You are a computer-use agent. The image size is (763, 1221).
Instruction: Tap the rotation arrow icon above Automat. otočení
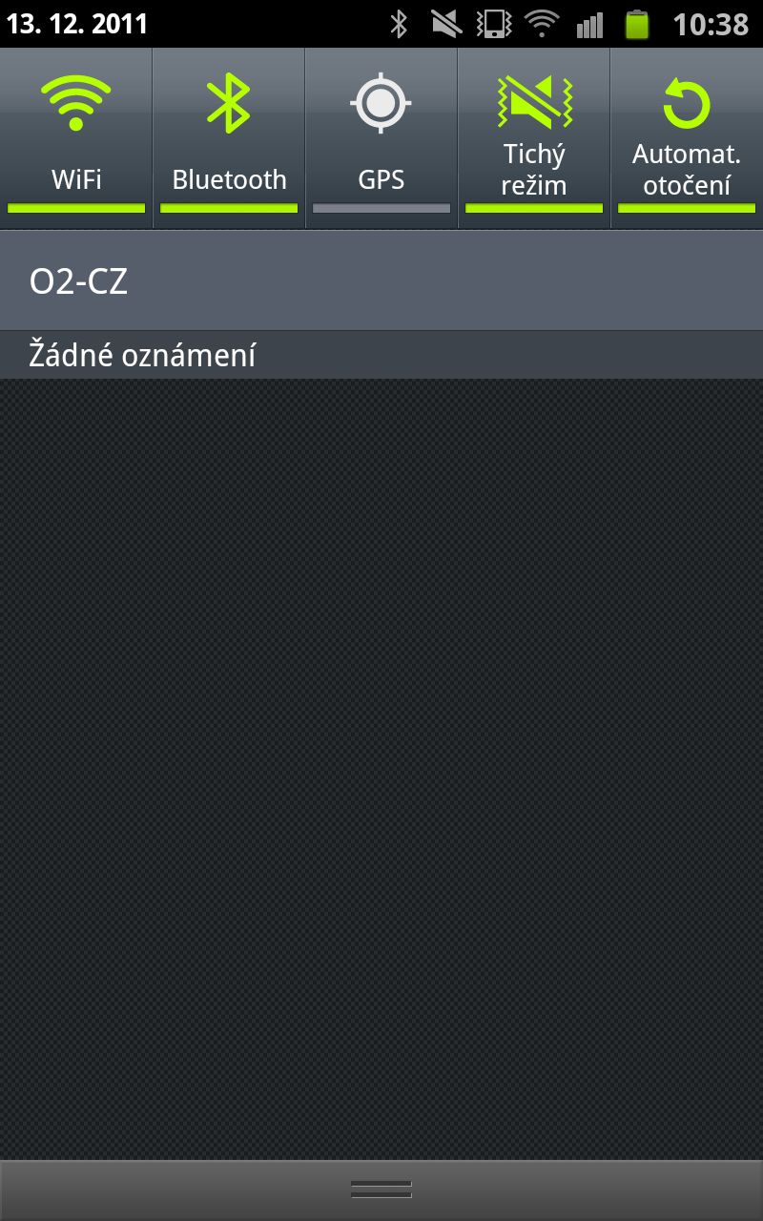pos(687,103)
